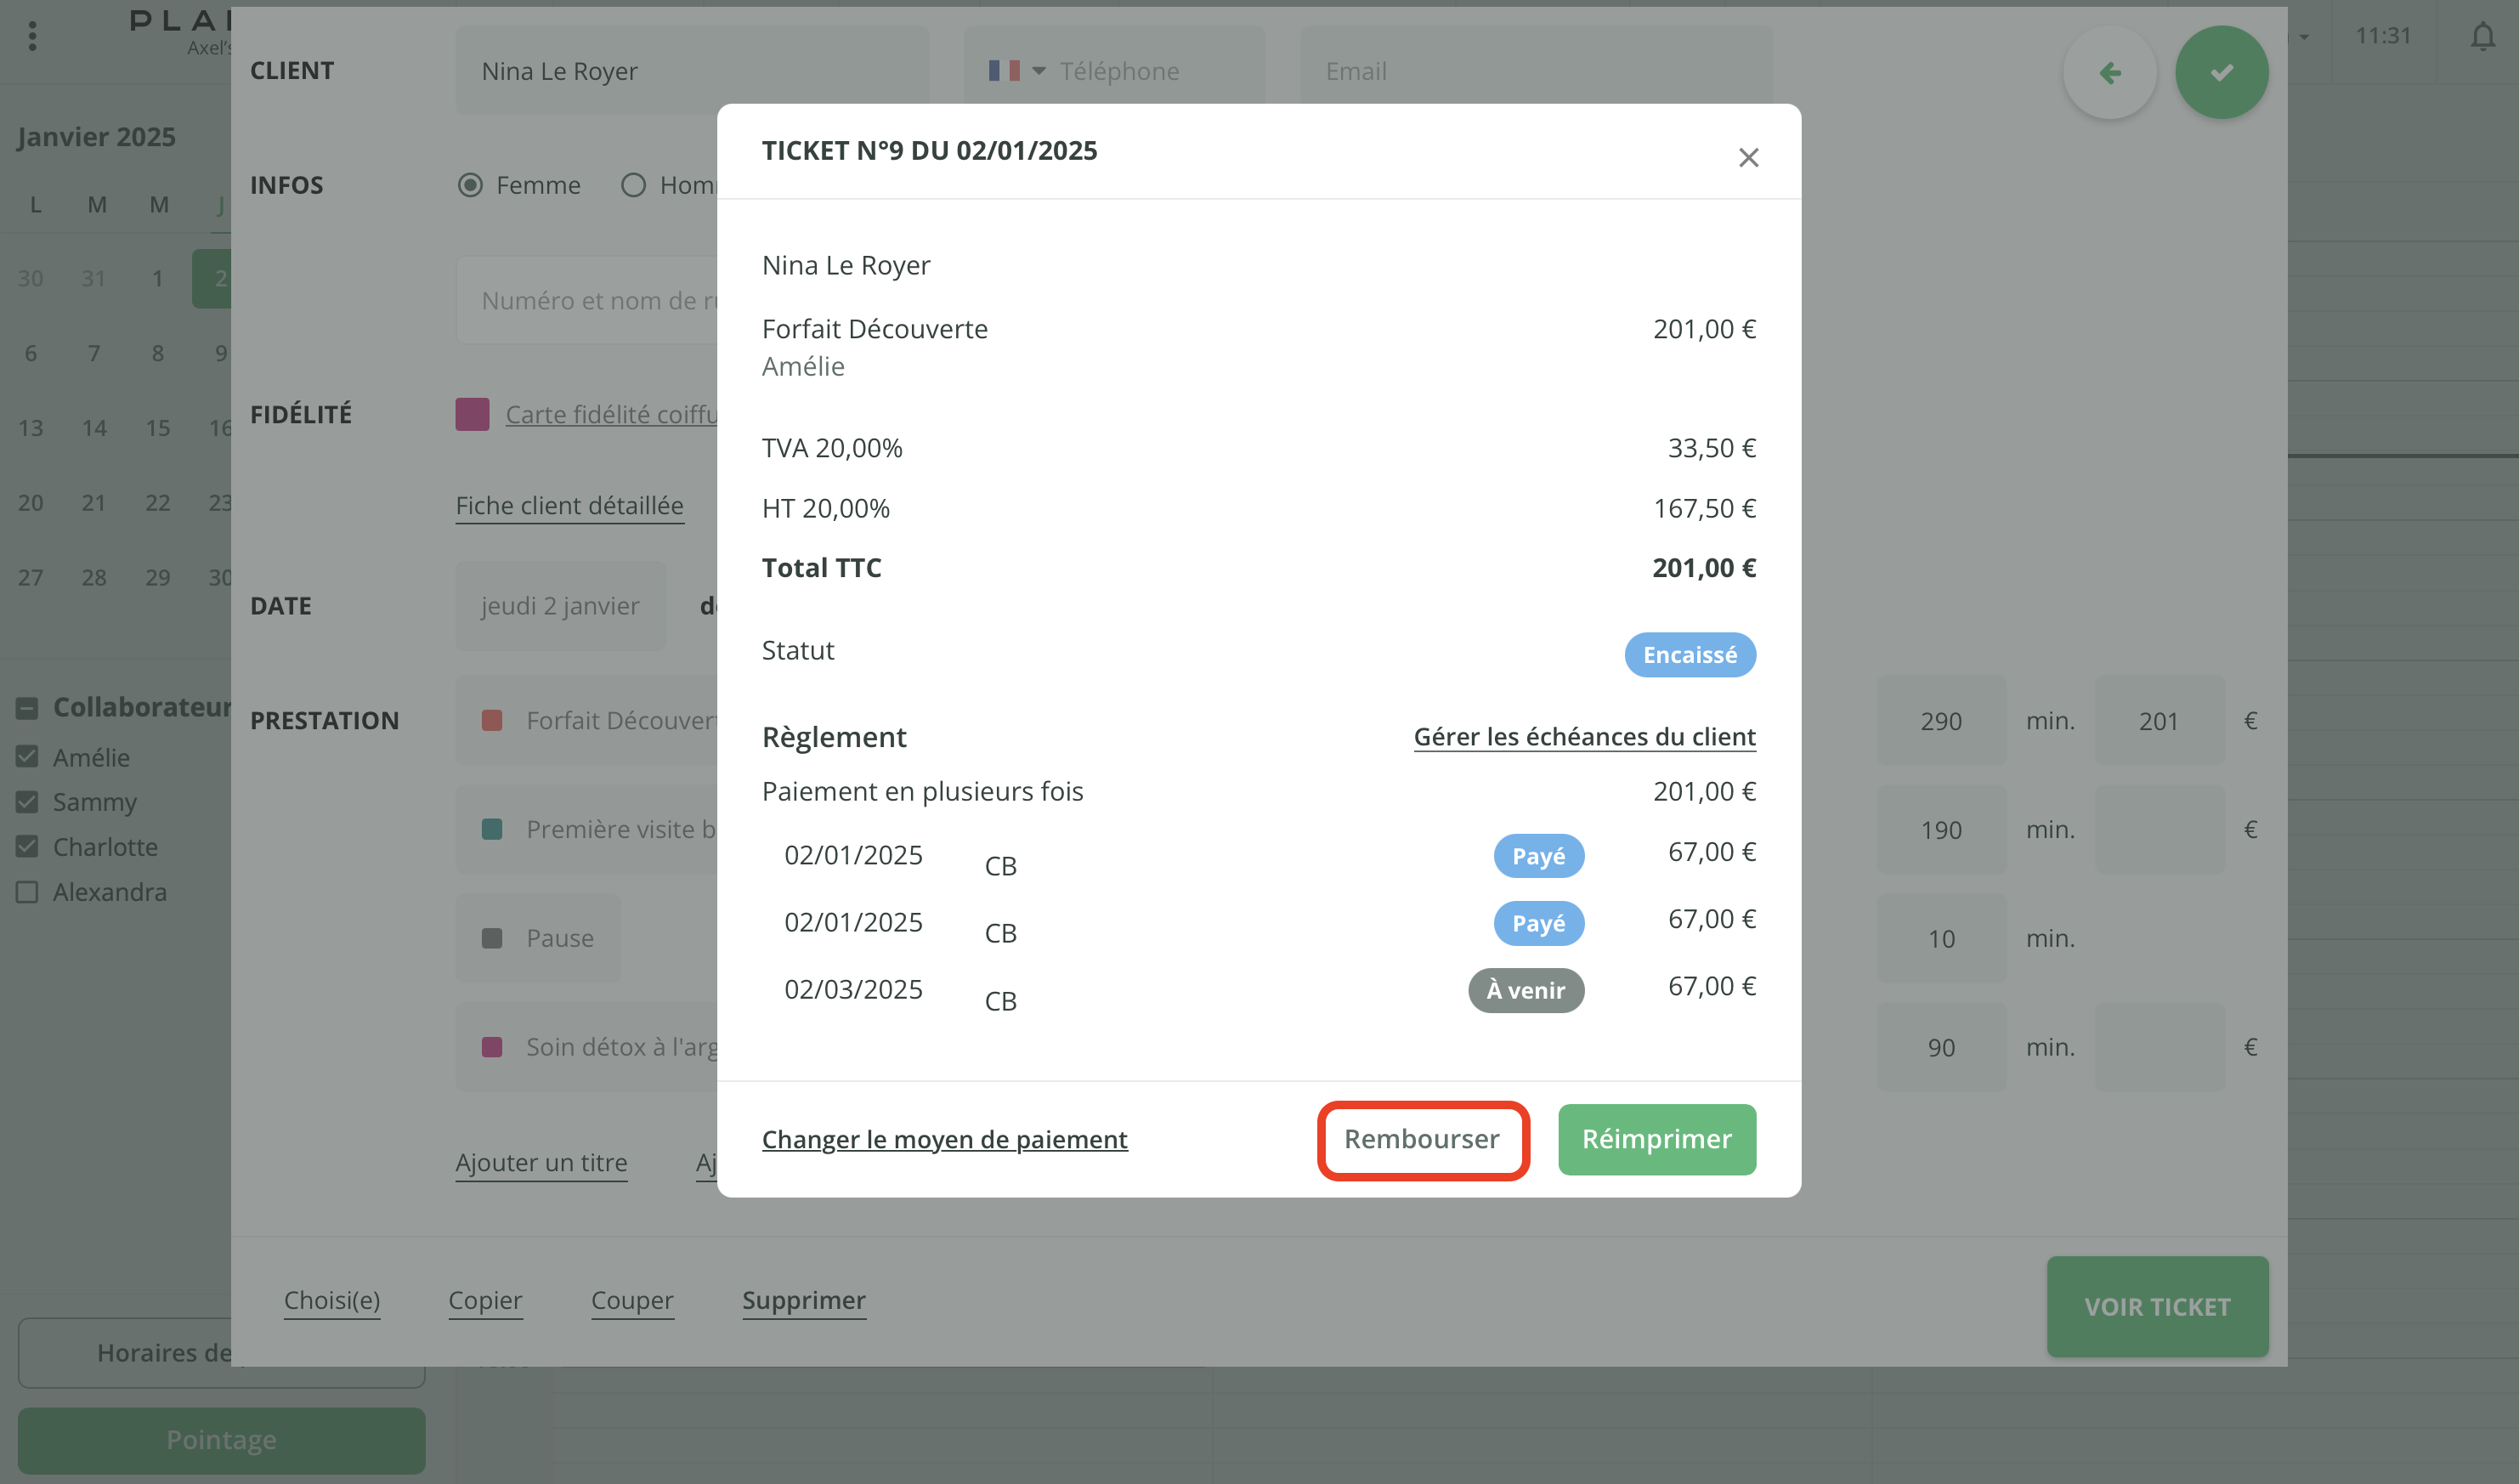Click the red Forfait Découverte prestation icon
This screenshot has width=2519, height=1484.
[x=492, y=721]
